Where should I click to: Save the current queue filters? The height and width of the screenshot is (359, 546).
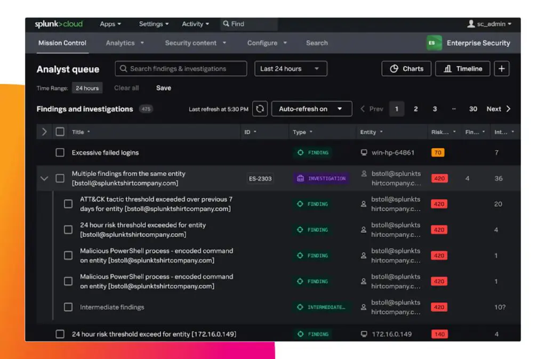pyautogui.click(x=163, y=87)
